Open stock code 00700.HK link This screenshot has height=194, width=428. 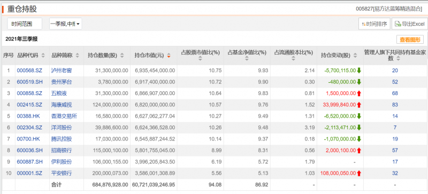coord(28,139)
